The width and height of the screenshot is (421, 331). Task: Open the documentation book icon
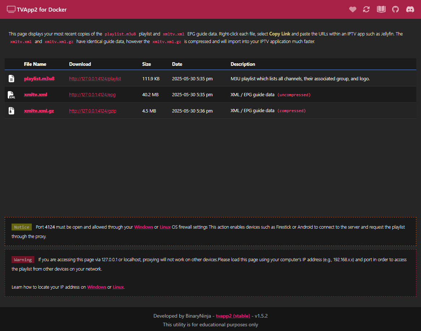[381, 9]
